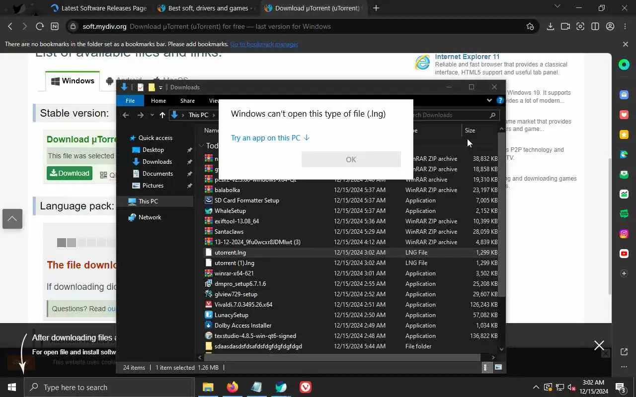This screenshot has height=397, width=636.
Task: Open the Windows Start button
Action: [x=12, y=387]
